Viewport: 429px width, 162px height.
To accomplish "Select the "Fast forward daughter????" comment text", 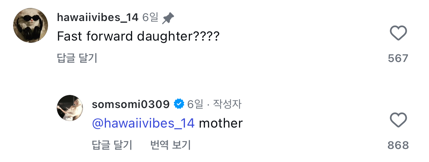I will [x=138, y=36].
